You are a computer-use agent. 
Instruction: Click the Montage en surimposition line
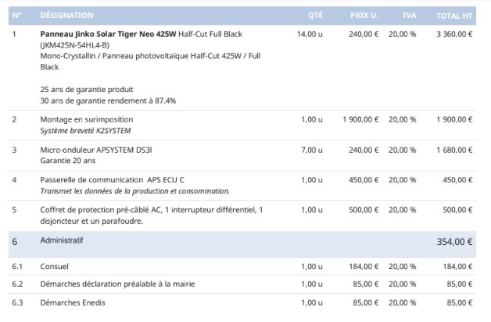click(x=86, y=119)
